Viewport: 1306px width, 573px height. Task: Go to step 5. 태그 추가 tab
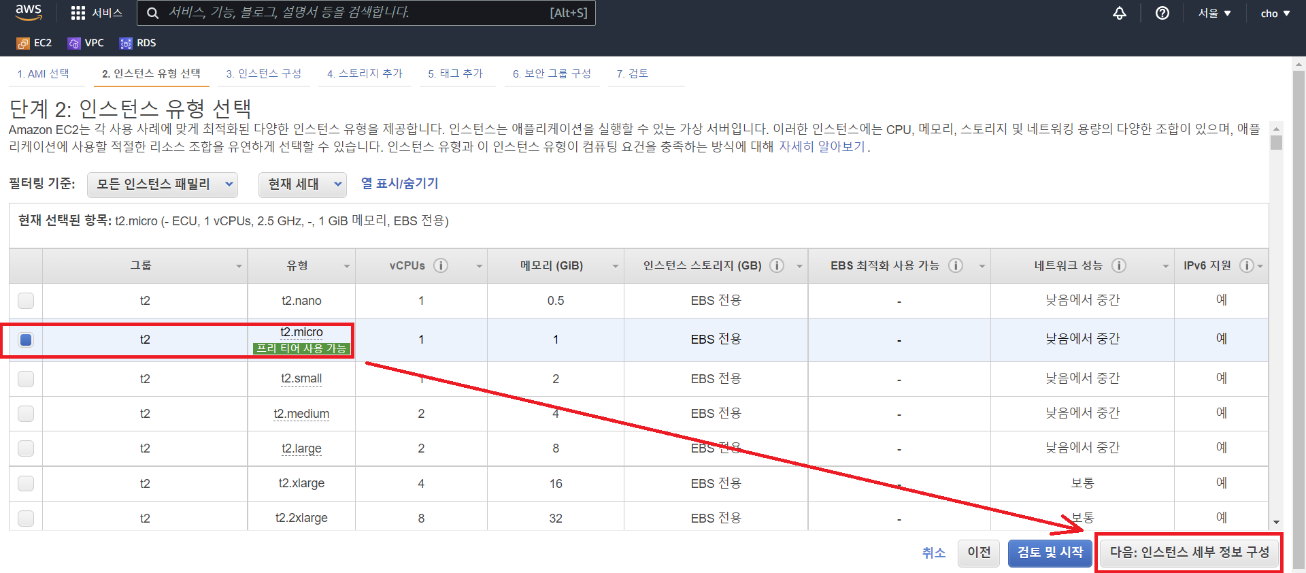(x=455, y=73)
